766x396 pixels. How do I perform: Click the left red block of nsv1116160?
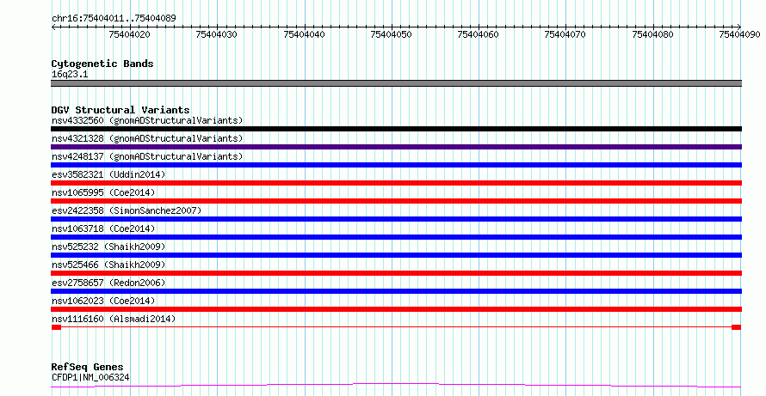click(56, 327)
